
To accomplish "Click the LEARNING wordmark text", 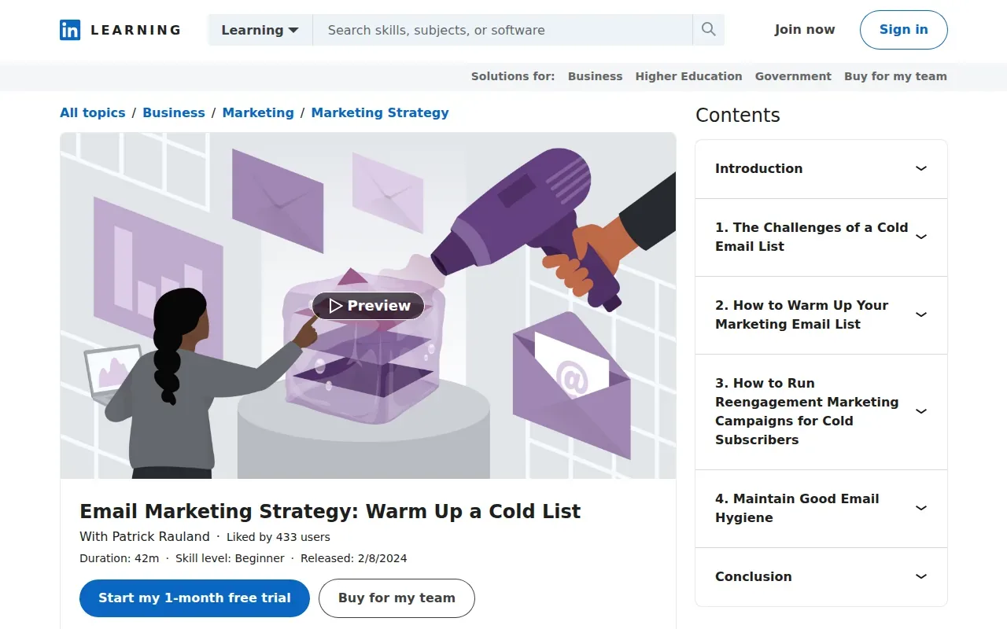I will click(135, 30).
